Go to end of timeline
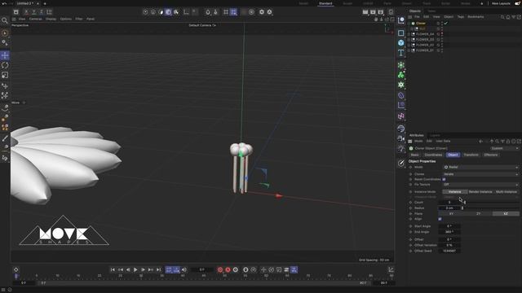522x293 pixels. tap(158, 269)
